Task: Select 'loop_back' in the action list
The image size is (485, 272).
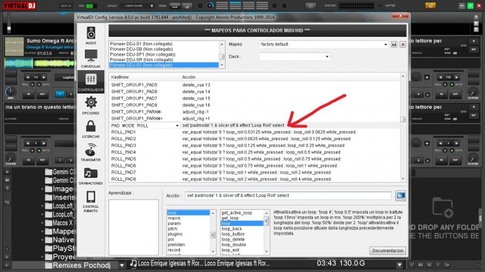Action: [232, 229]
